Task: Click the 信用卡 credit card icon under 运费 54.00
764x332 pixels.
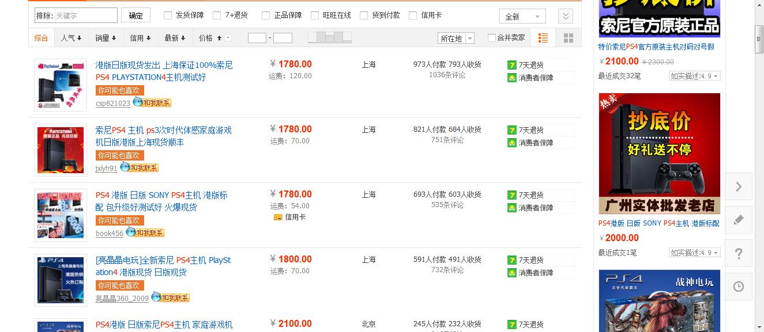Action: point(278,217)
